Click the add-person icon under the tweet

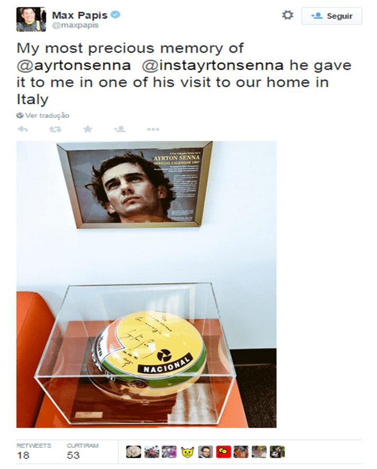[119, 129]
